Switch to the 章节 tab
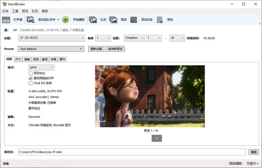 63,59
